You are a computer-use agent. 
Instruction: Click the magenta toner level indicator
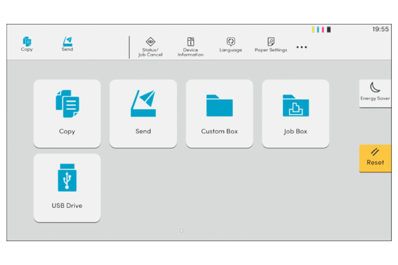(324, 30)
